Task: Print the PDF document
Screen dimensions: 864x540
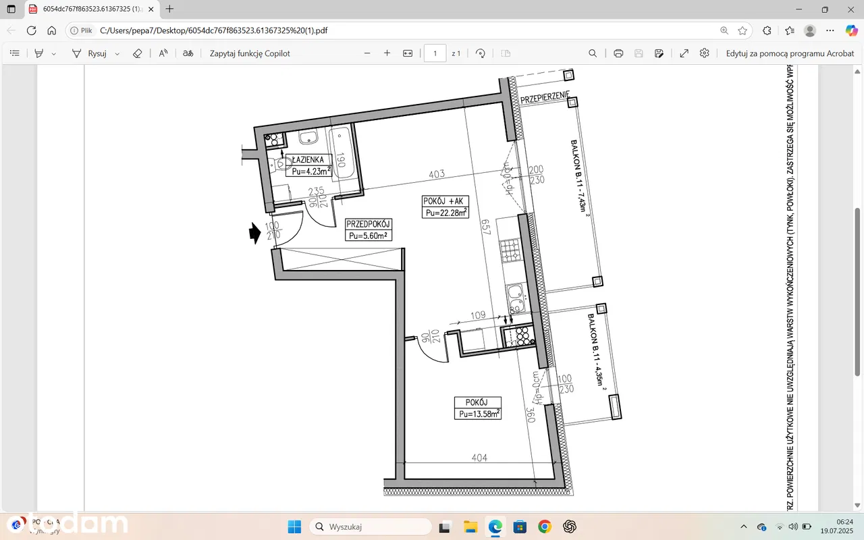Action: tap(618, 53)
